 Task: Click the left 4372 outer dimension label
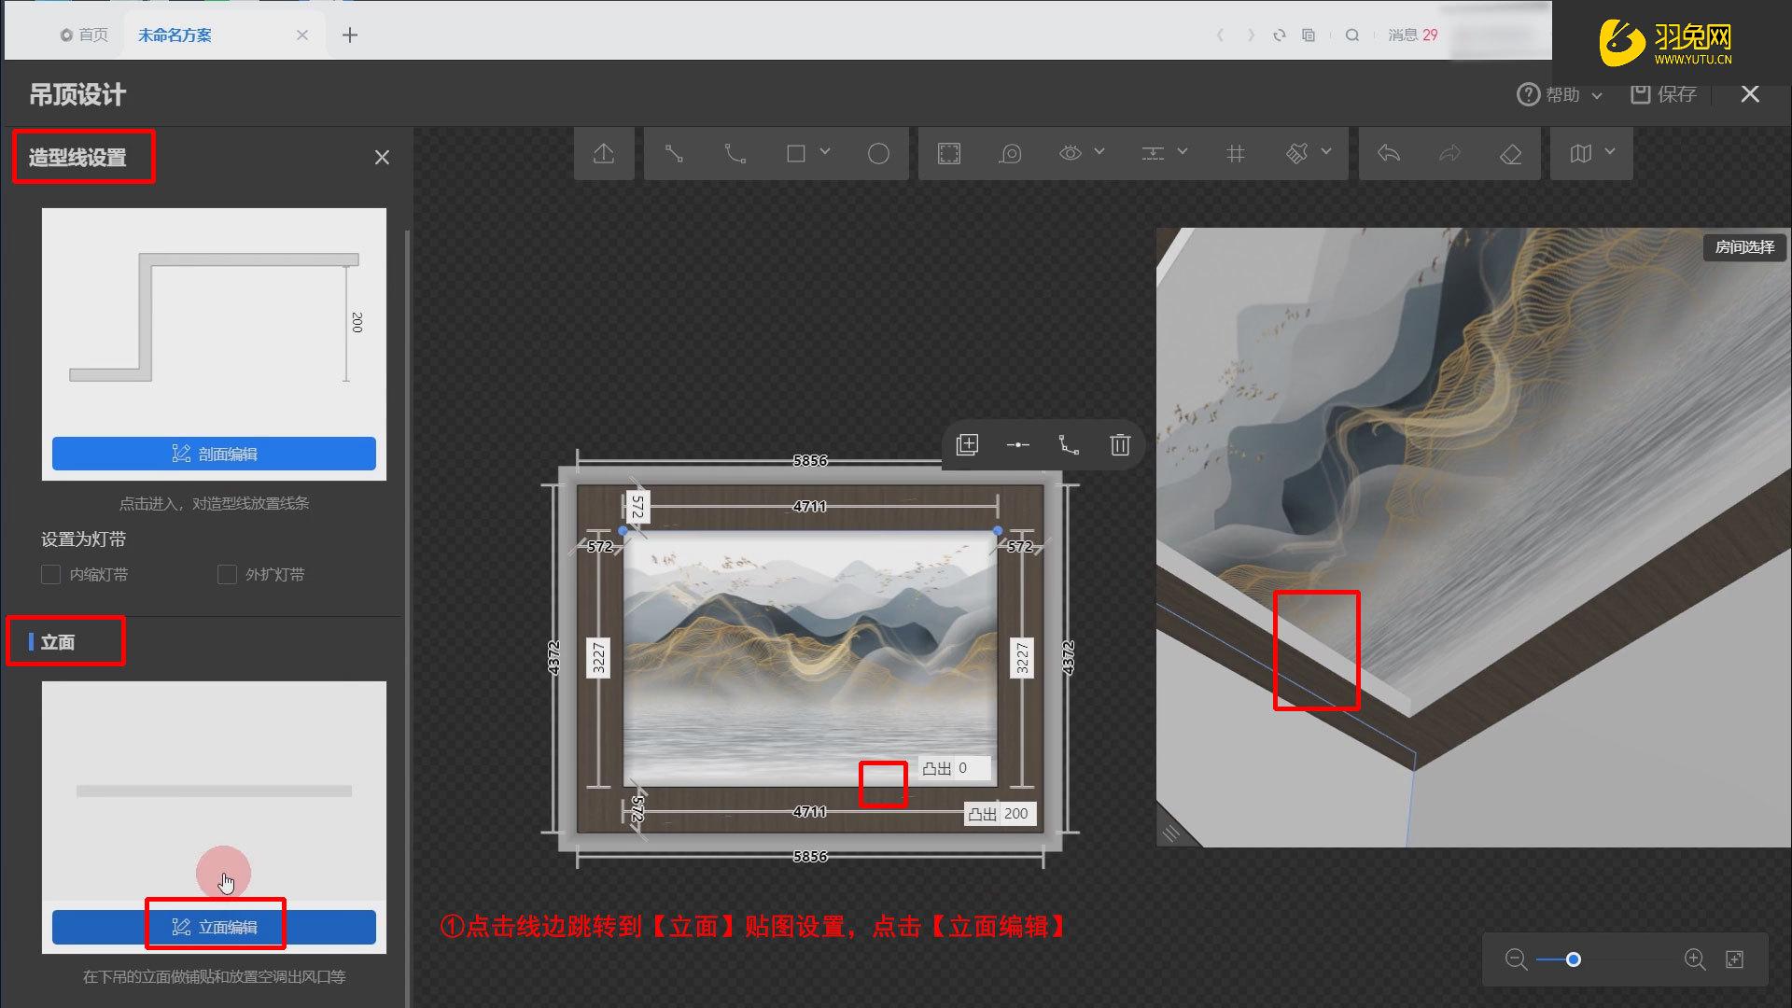click(x=553, y=658)
